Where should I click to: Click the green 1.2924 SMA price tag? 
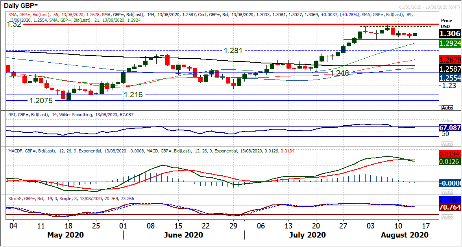pos(450,43)
